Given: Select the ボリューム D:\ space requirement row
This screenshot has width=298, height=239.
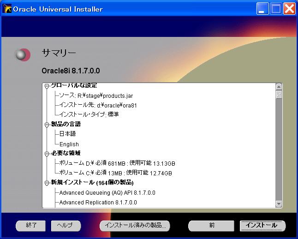Looking at the screenshot, I should (117, 163).
